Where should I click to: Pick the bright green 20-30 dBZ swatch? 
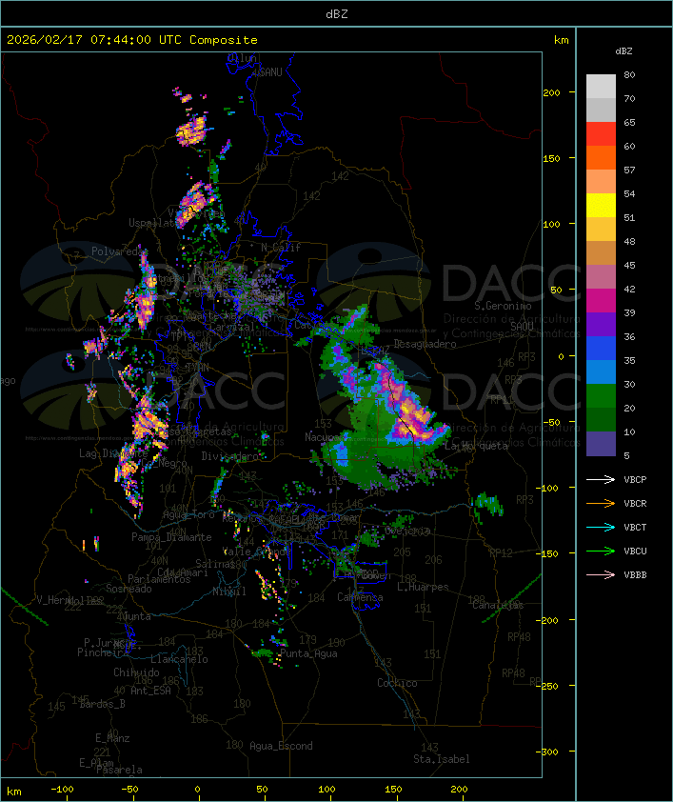click(x=601, y=396)
